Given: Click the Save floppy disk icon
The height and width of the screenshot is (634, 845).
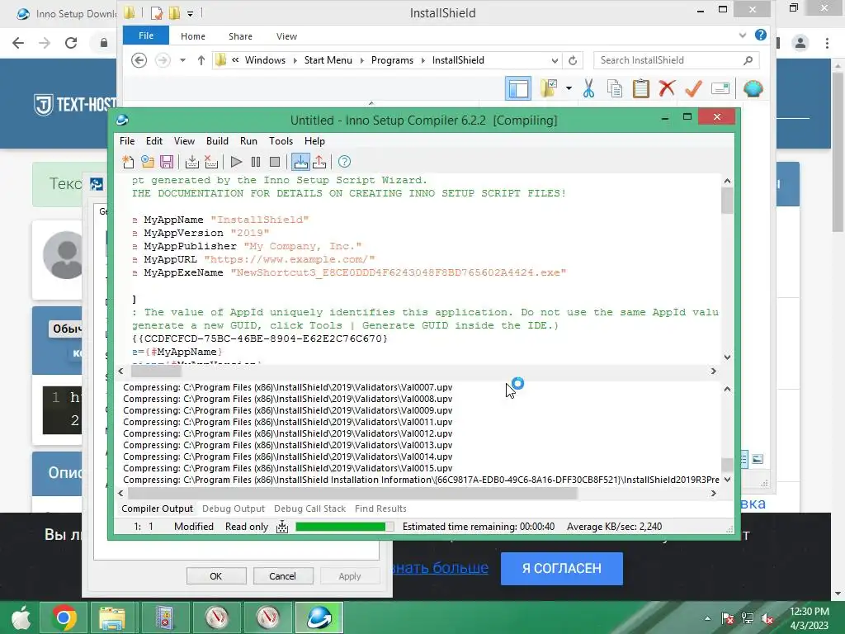Looking at the screenshot, I should pos(167,162).
